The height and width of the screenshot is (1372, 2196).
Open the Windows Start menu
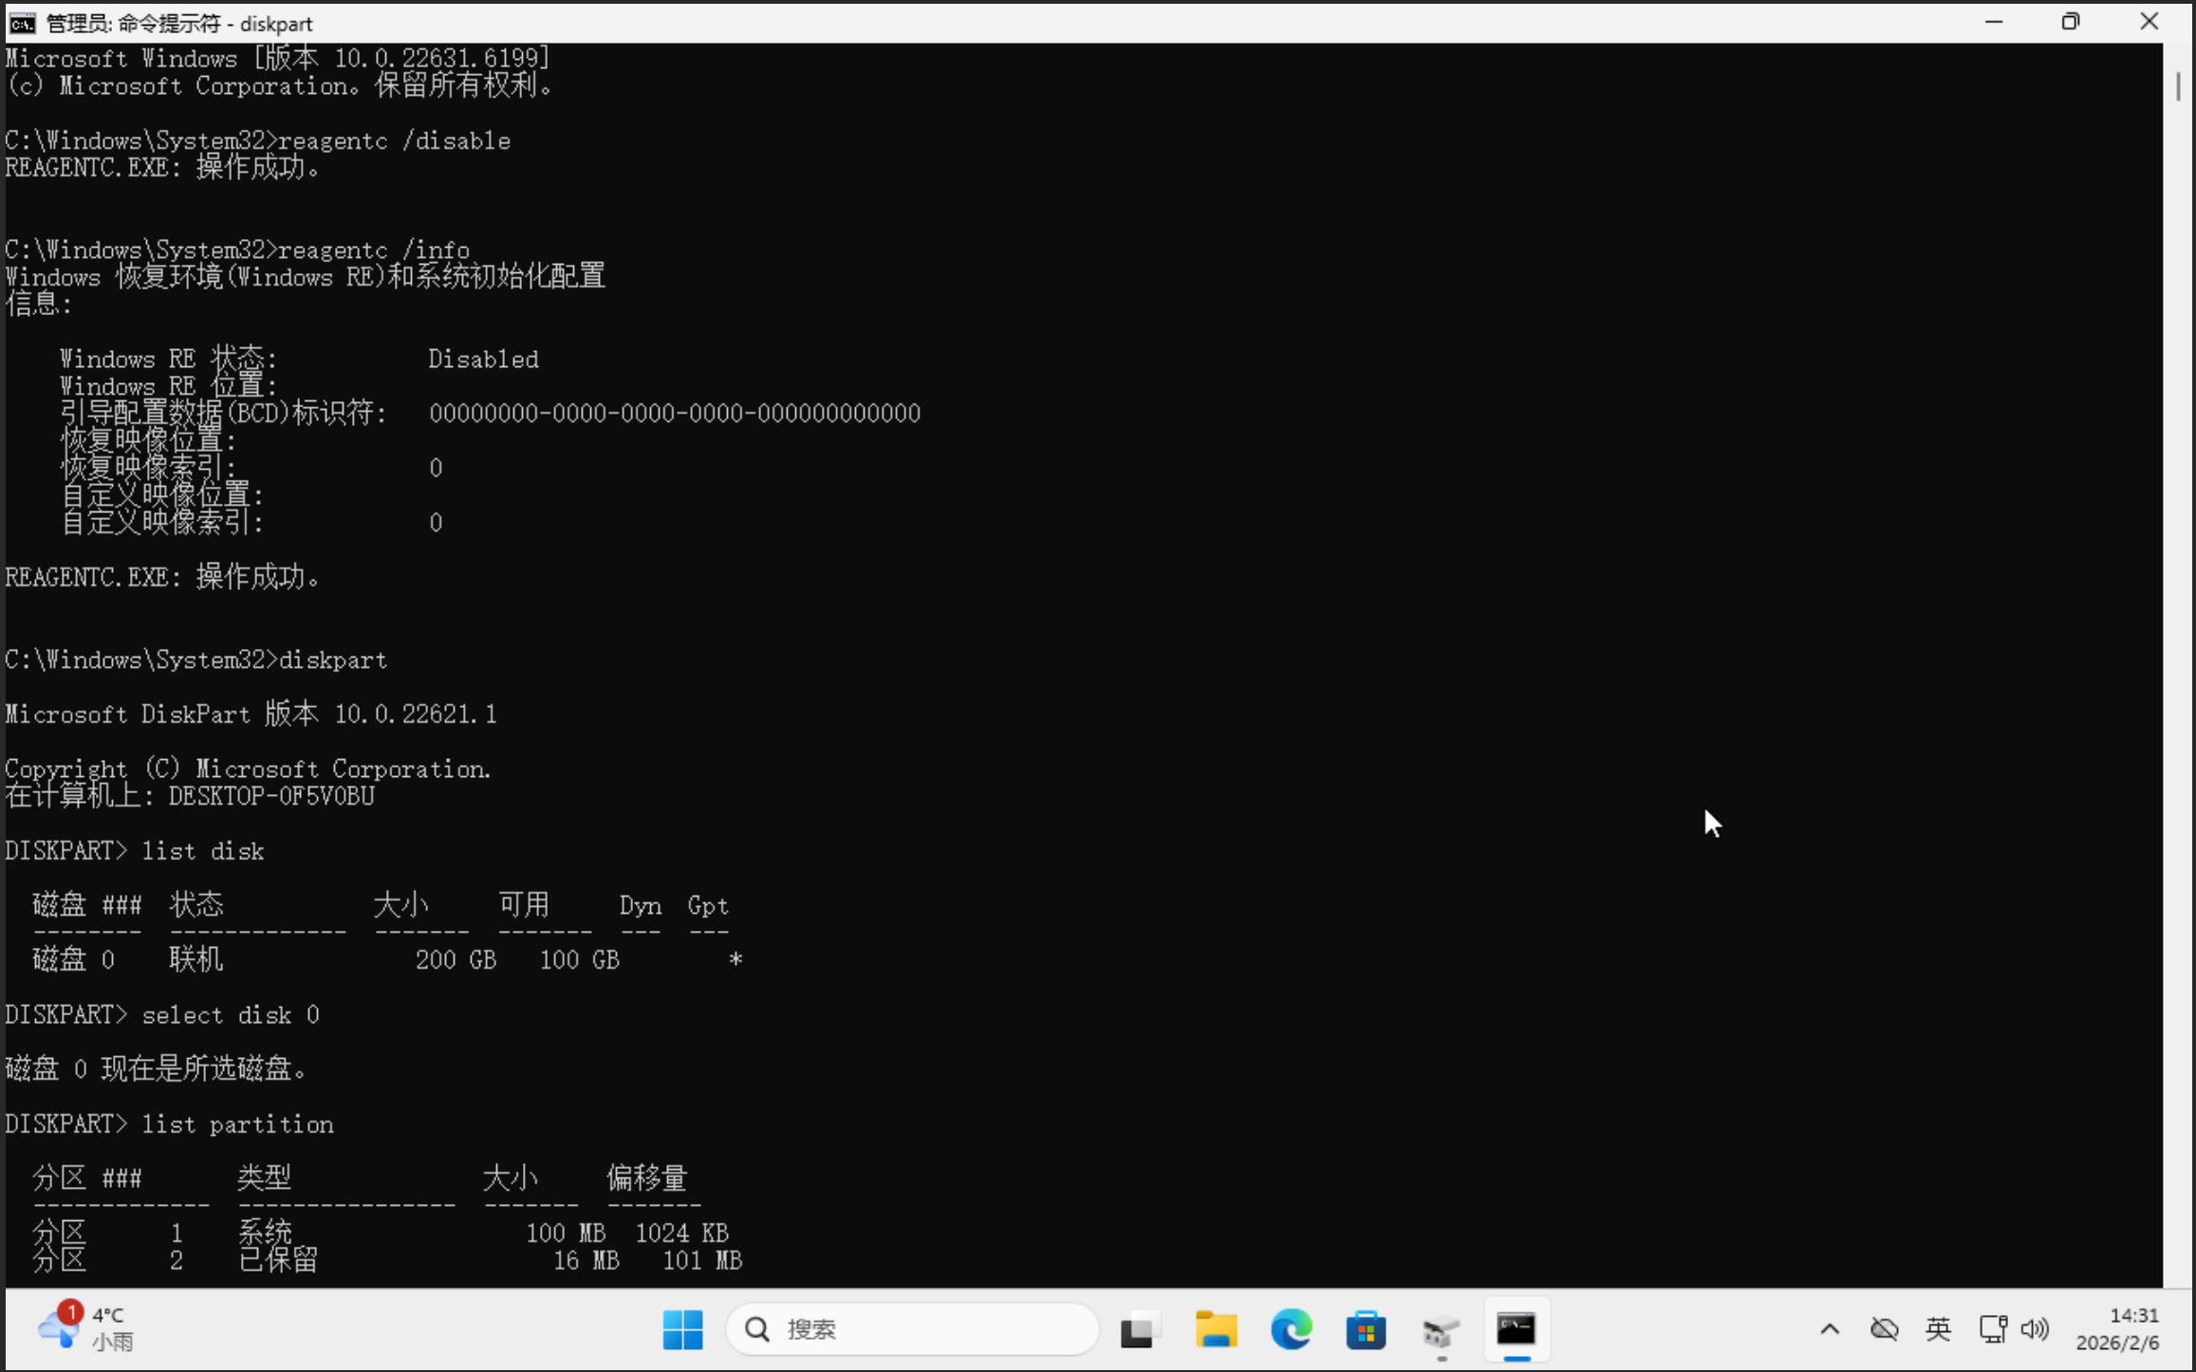(x=682, y=1329)
